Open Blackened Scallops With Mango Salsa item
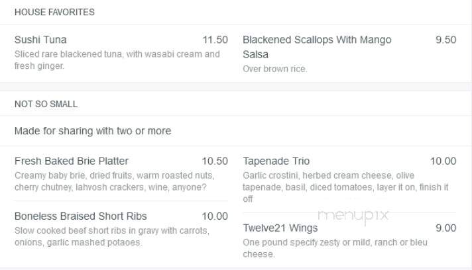Image resolution: width=472 pixels, height=270 pixels. tap(317, 47)
